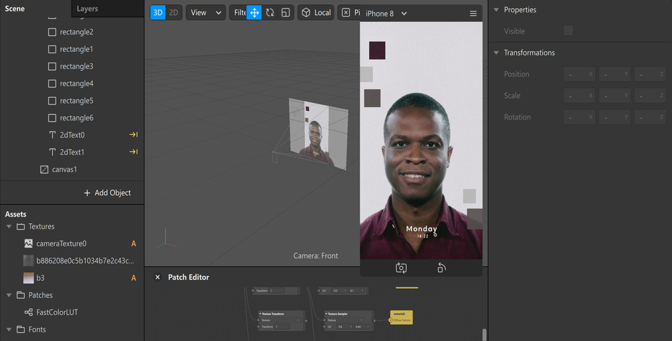Open the iPhone 8 device dropdown
Image resolution: width=672 pixels, height=341 pixels.
click(386, 14)
